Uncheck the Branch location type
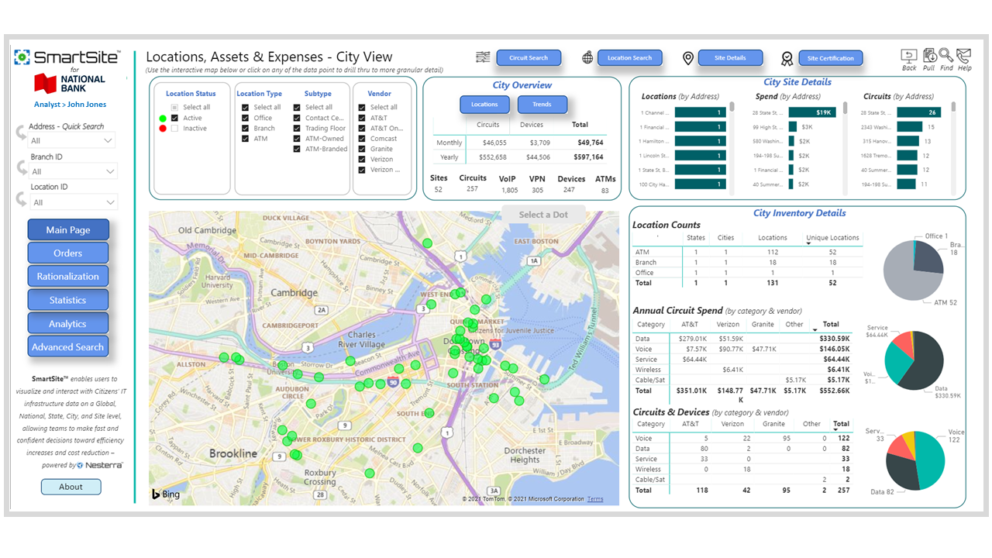Image resolution: width=992 pixels, height=558 pixels. coord(245,129)
